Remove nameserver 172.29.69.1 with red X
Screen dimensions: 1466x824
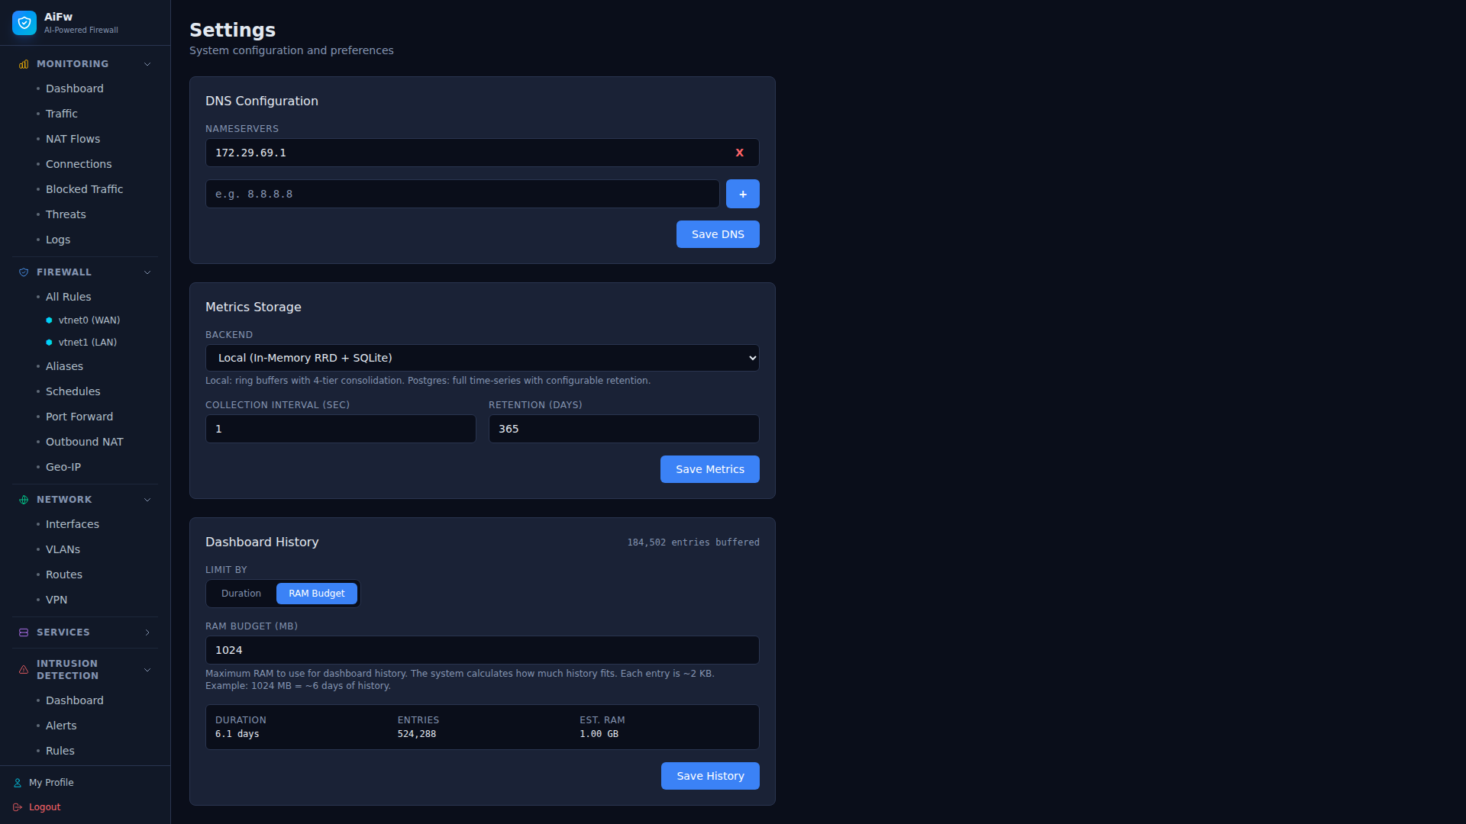pos(739,153)
